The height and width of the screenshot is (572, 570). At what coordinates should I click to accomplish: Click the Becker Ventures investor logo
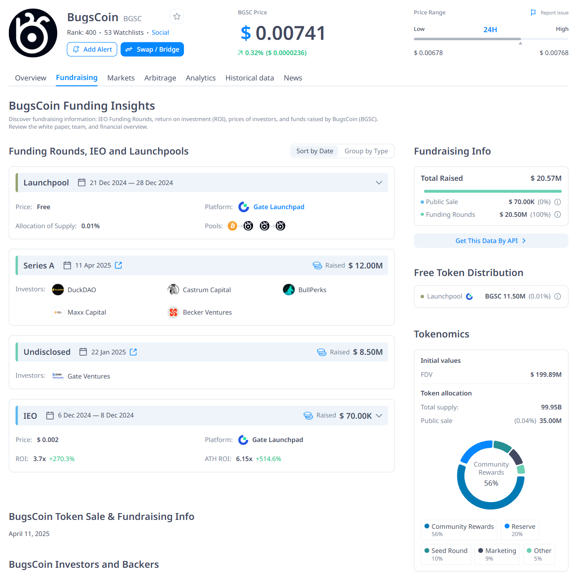pyautogui.click(x=173, y=312)
